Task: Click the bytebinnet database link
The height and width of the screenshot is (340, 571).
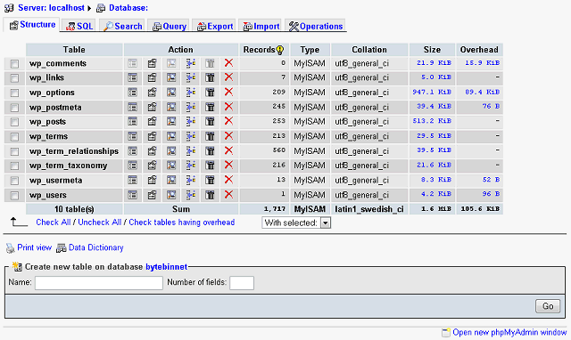Action: pyautogui.click(x=167, y=267)
